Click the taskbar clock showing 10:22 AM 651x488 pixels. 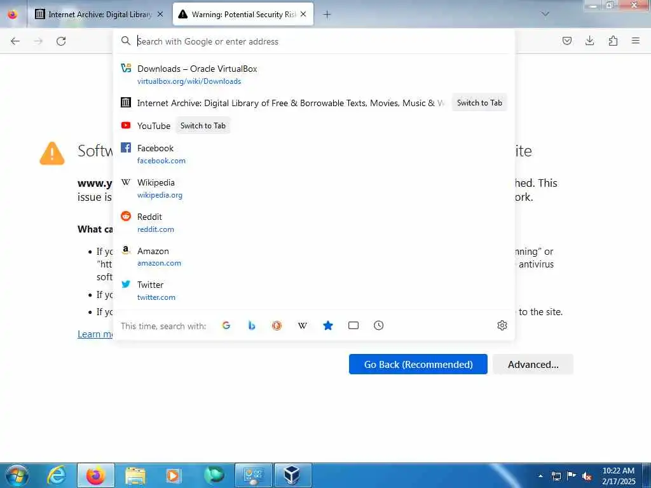(619, 476)
